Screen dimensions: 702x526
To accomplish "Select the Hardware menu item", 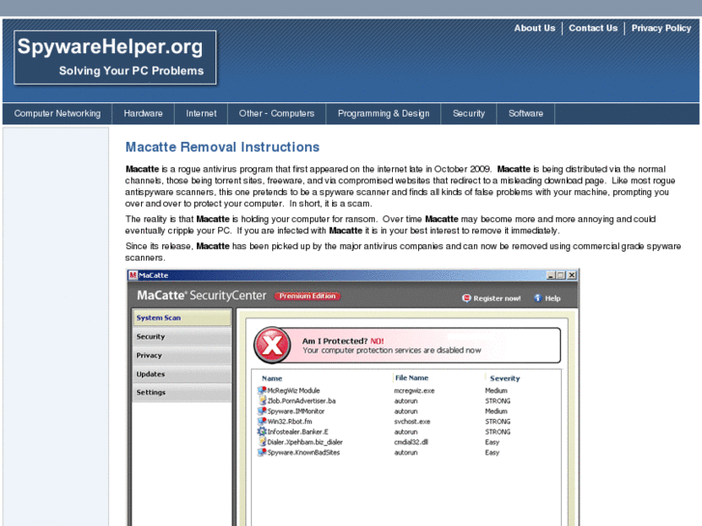I will (143, 114).
